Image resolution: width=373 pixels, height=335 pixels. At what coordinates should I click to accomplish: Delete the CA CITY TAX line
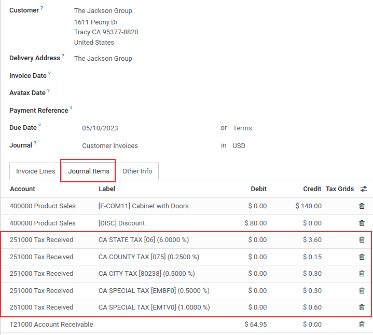[x=362, y=274]
